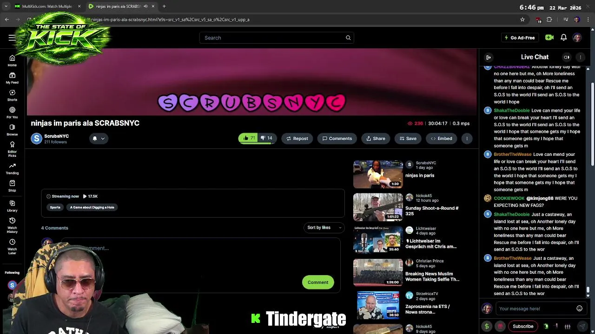Click the green upload video icon

pos(549,38)
